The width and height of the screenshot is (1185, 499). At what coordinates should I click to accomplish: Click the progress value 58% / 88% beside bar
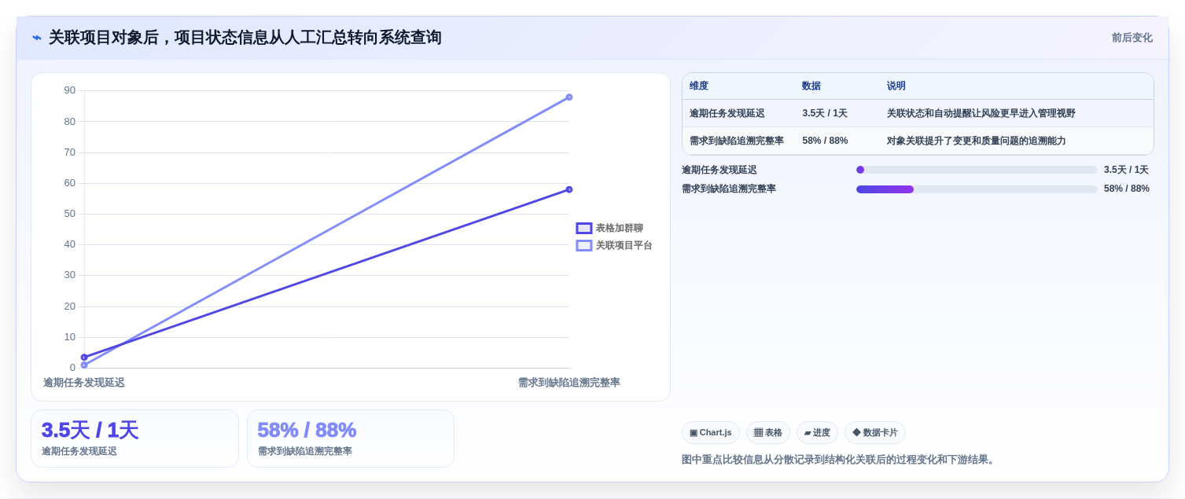coord(1127,189)
